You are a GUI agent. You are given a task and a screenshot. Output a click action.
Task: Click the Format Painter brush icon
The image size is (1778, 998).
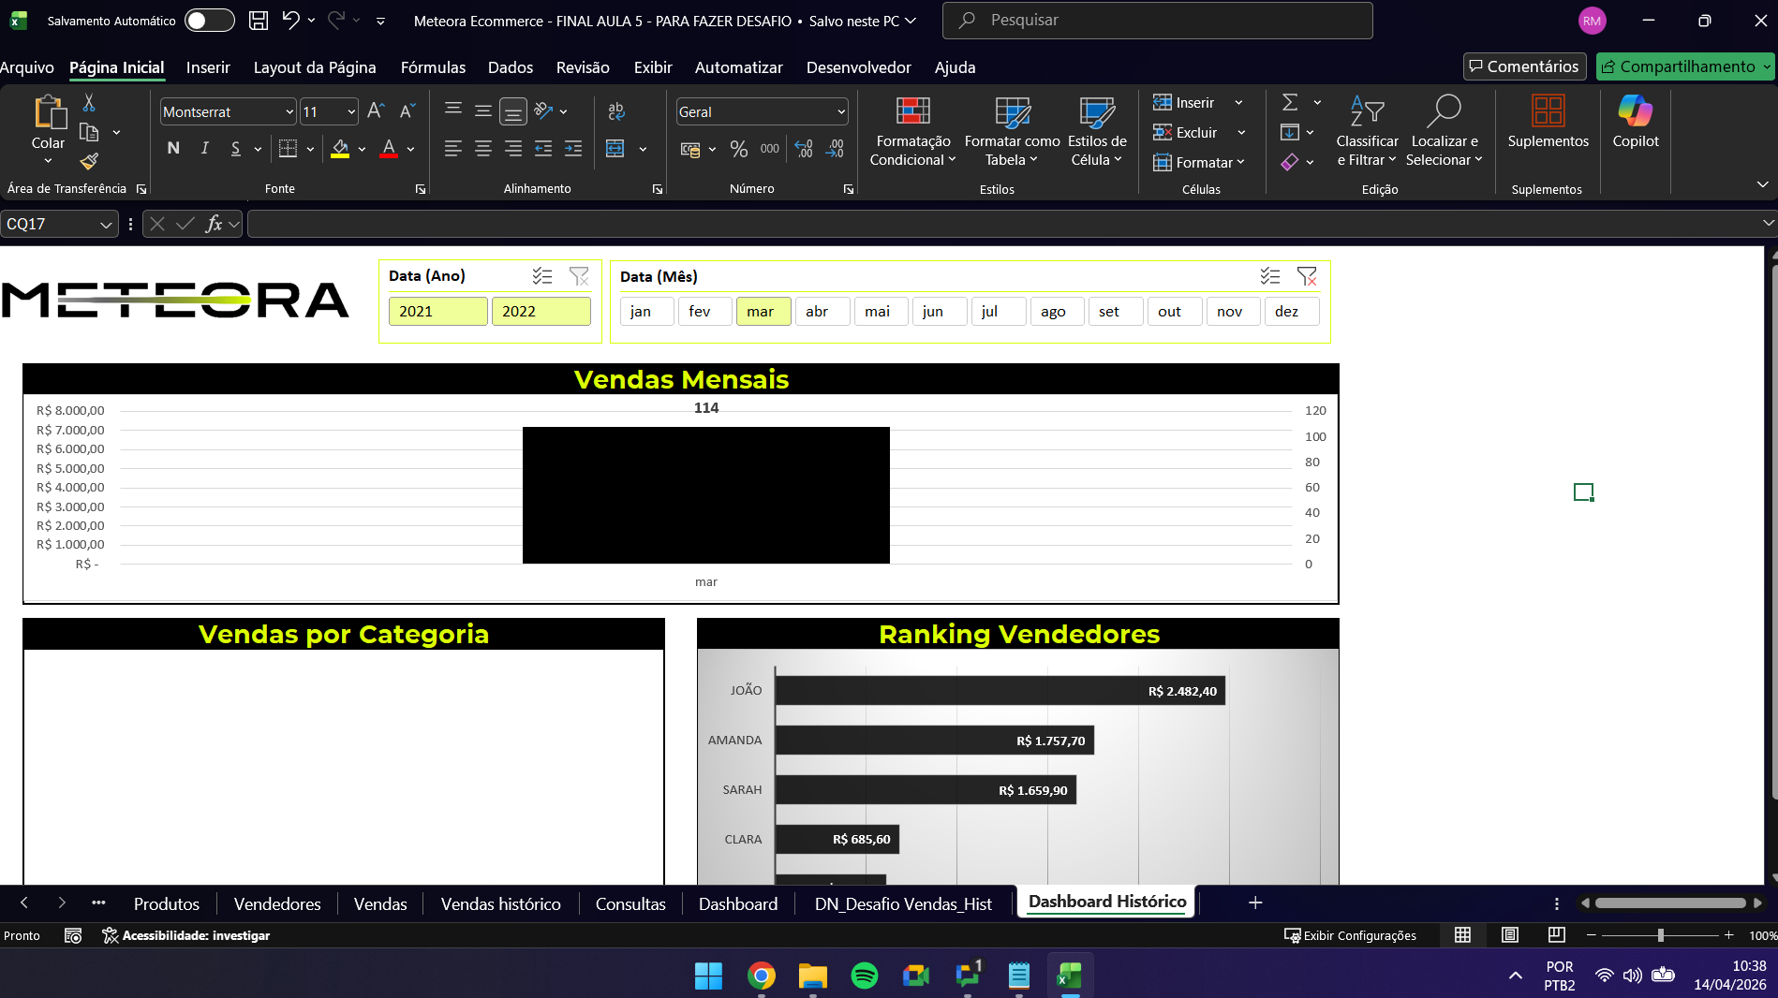[x=89, y=162]
